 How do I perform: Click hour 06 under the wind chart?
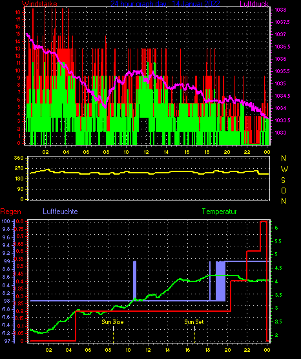click(x=86, y=152)
